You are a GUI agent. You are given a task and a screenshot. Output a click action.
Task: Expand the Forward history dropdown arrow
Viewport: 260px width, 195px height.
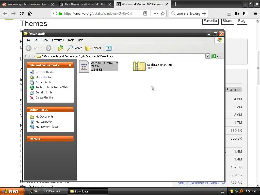pos(54,48)
